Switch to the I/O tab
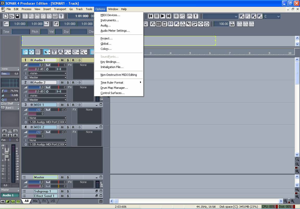The image size is (300, 209). click(53, 201)
